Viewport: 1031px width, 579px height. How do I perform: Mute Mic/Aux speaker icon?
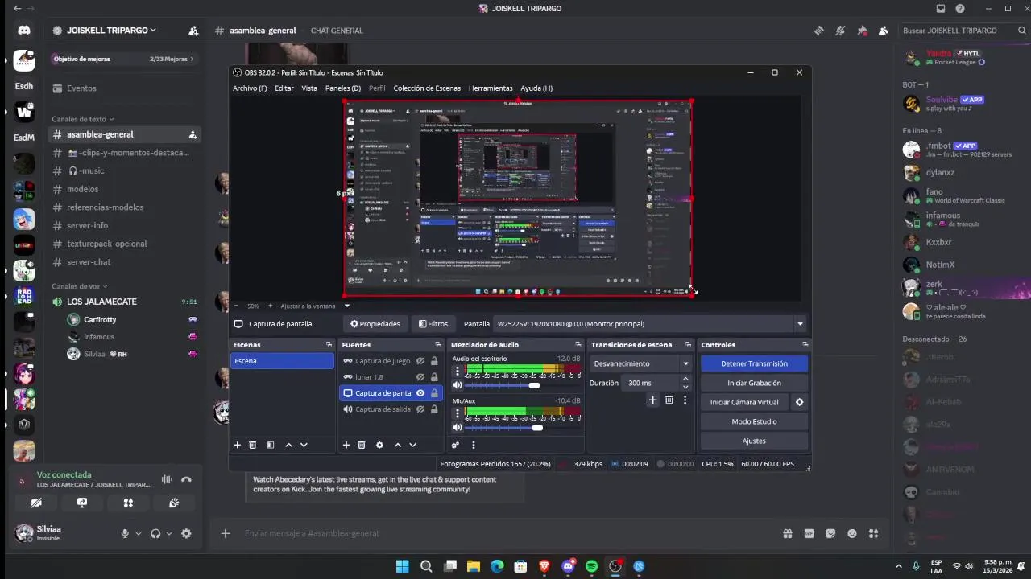458,427
